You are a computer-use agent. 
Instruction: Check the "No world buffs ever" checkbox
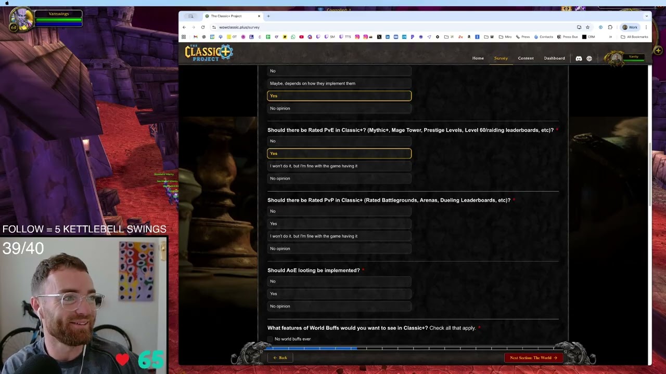270,339
